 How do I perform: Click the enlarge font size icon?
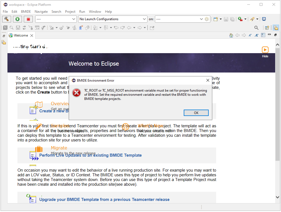[256, 35]
